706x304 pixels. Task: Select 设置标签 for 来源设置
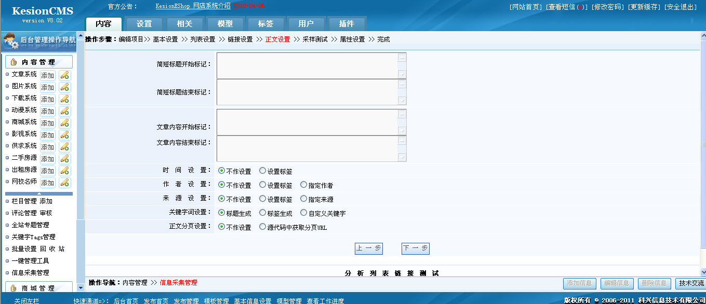pyautogui.click(x=262, y=199)
